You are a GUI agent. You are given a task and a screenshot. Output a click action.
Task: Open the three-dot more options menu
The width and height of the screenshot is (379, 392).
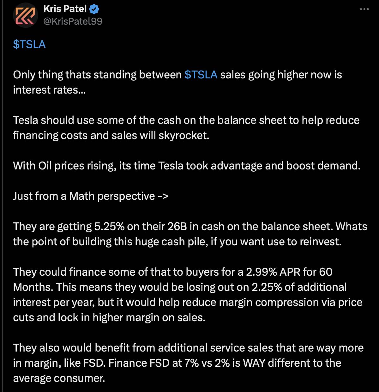point(364,9)
